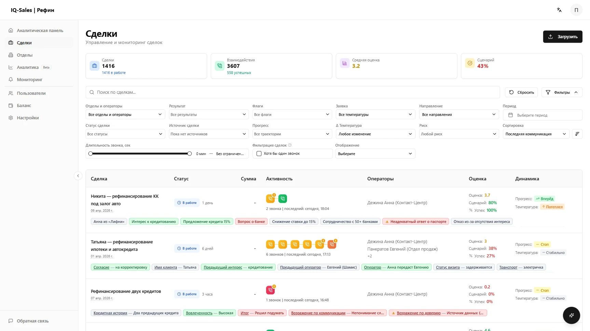The width and height of the screenshot is (590, 331).
Task: Open the Последняя коммуникация sorting dropdown
Action: (535, 134)
